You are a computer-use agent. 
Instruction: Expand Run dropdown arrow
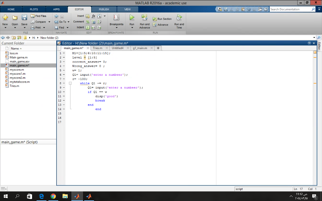pyautogui.click(x=132, y=28)
